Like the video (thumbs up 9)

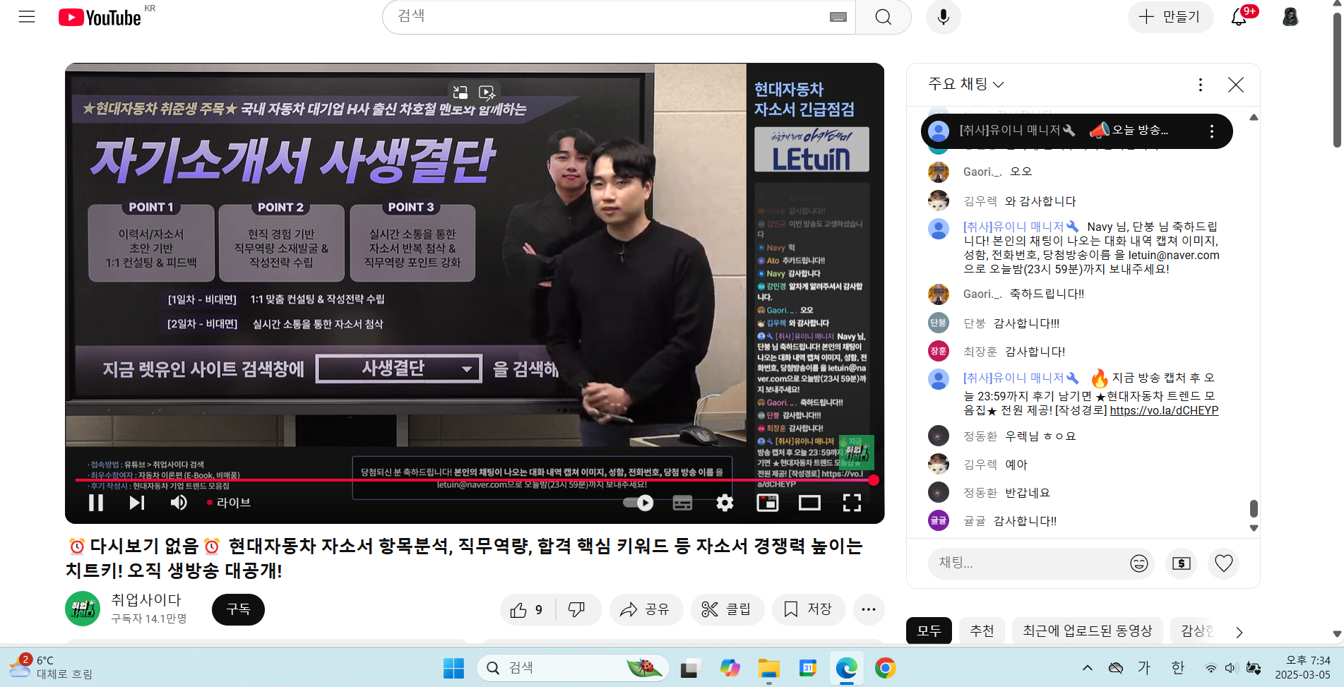[527, 609]
